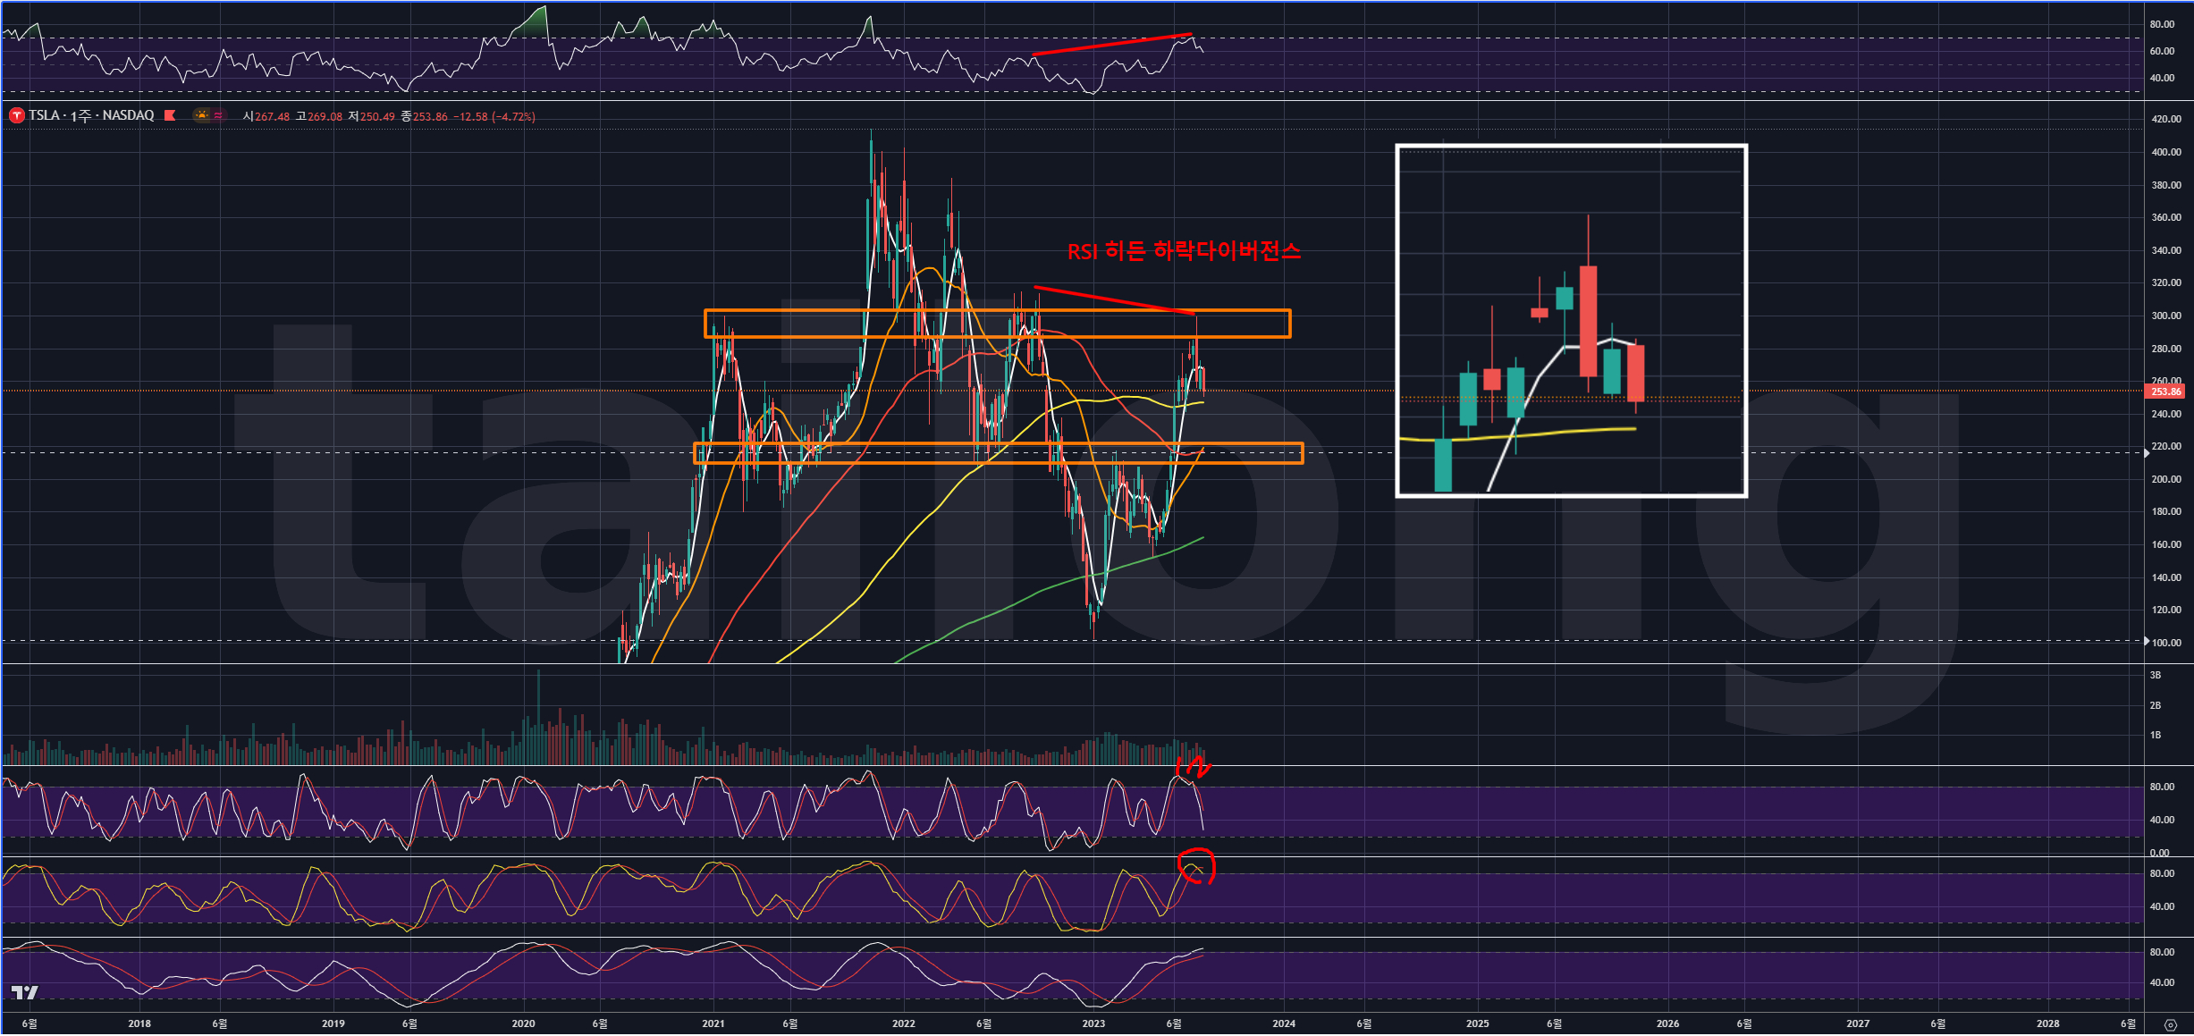The height and width of the screenshot is (1036, 2194).
Task: Click the closing price value 253.86 in legend
Action: (430, 117)
